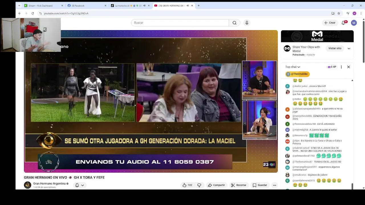Go back with the browser back arrow
This screenshot has height=205, width=365.
(19, 13)
